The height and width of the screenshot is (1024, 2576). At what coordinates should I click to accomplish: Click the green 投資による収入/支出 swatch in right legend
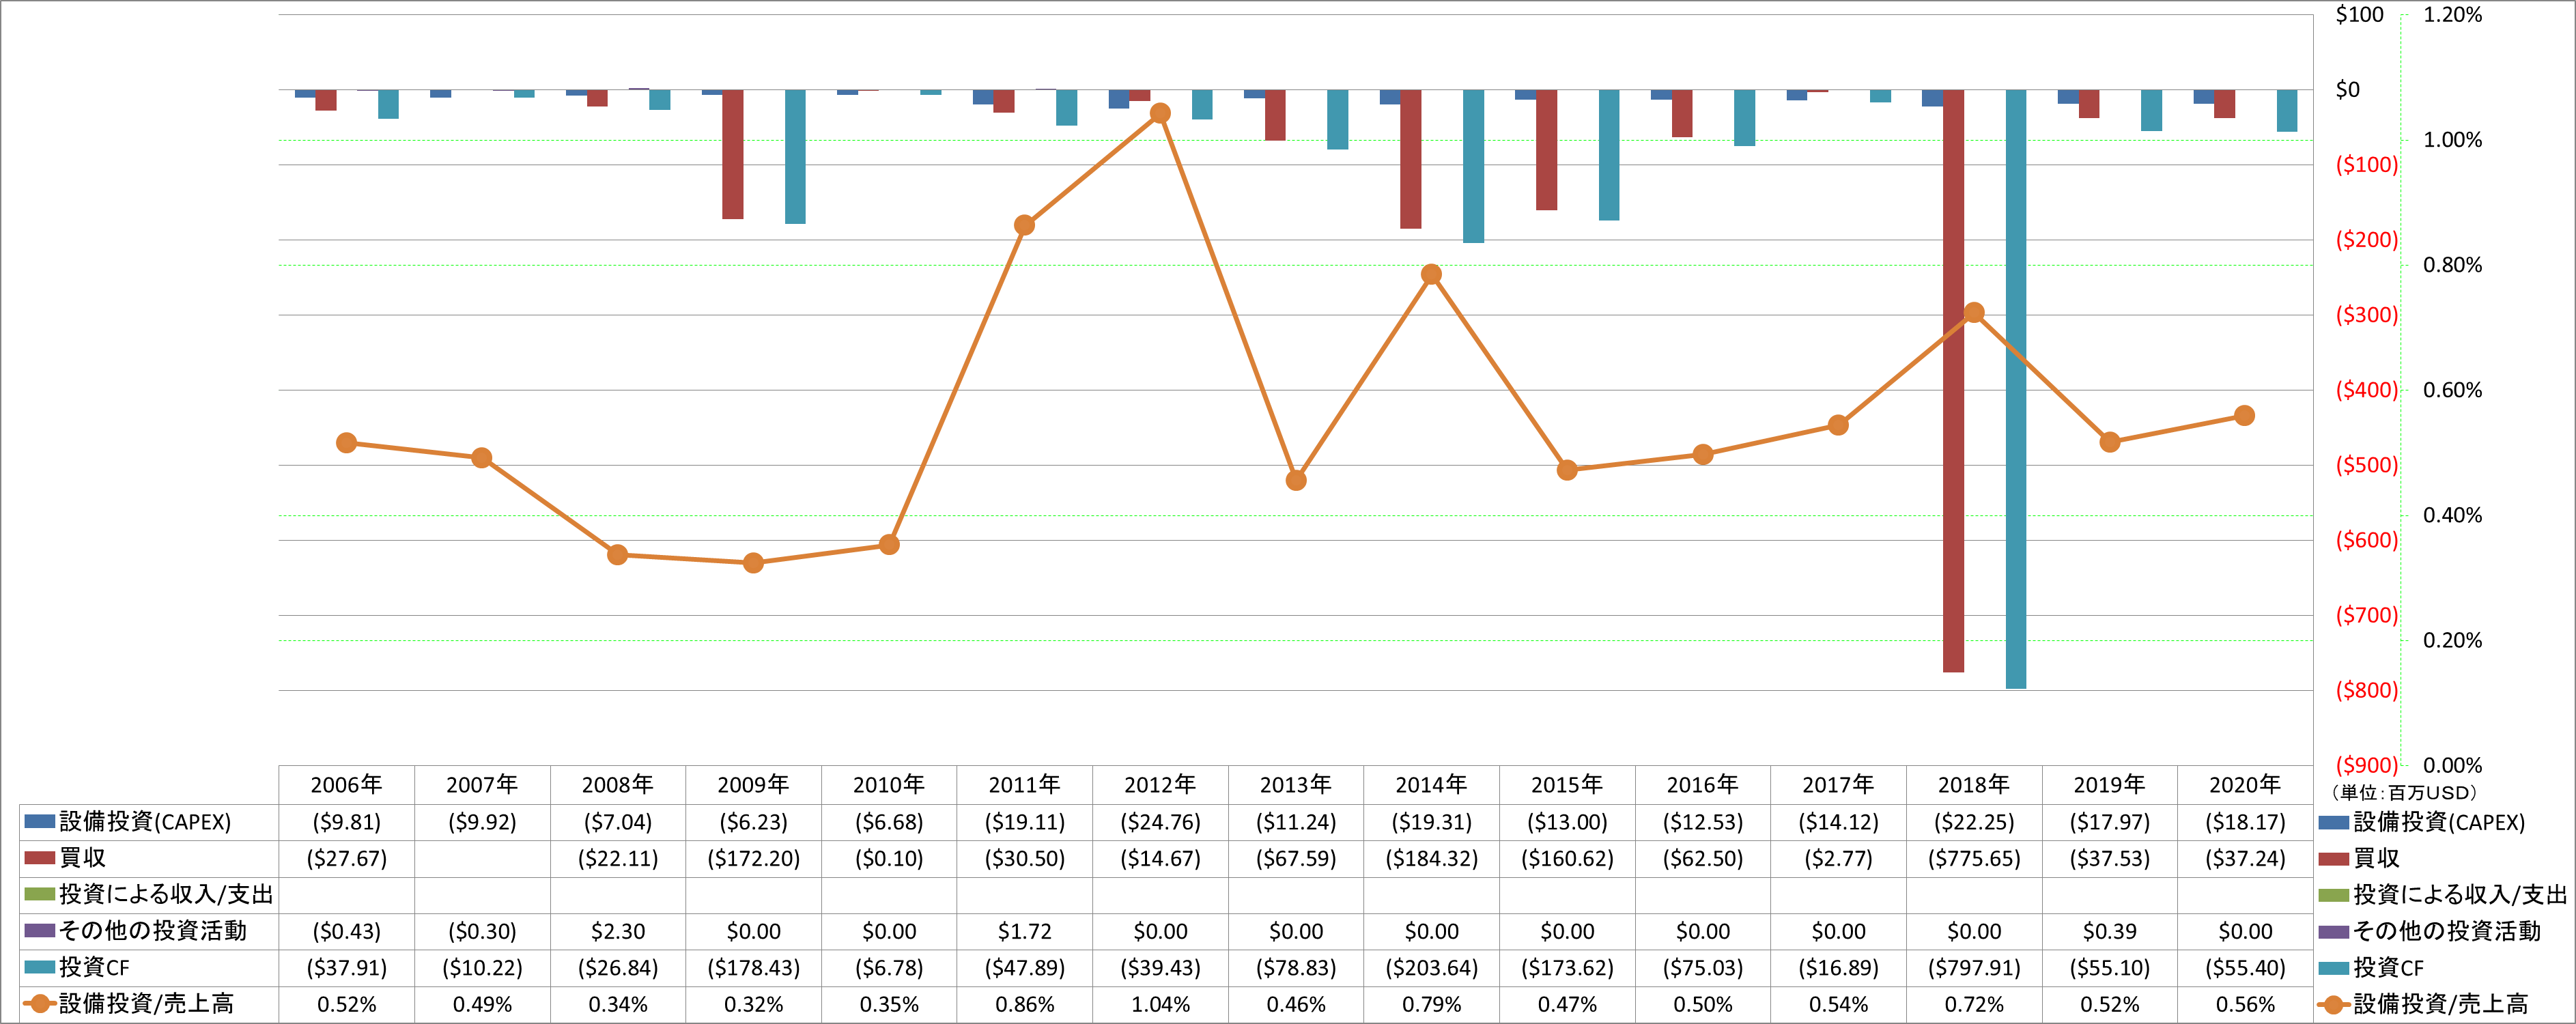click(x=2334, y=894)
